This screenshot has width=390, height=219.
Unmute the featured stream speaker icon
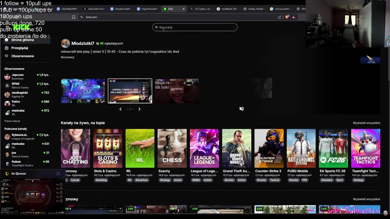click(241, 109)
